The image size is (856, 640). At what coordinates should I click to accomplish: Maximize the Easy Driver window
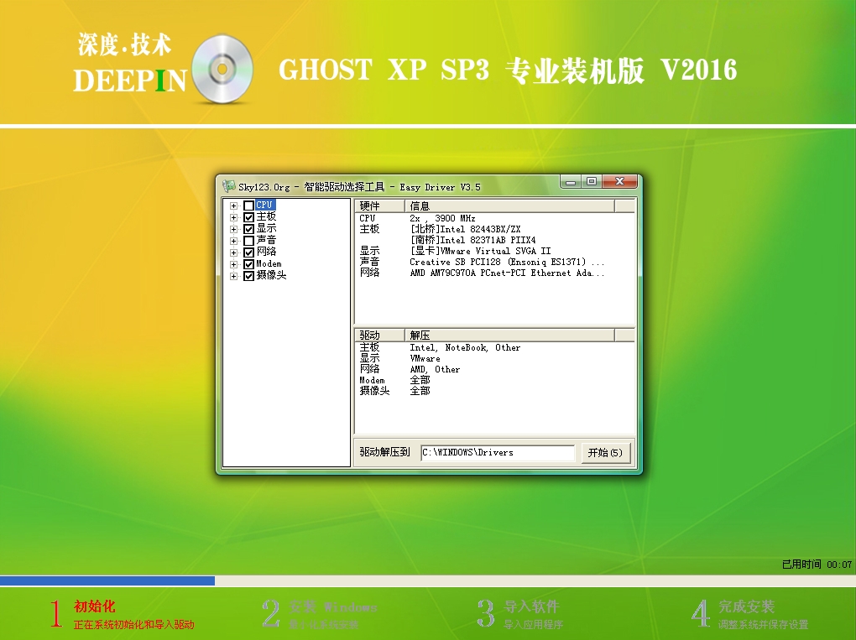pos(592,182)
